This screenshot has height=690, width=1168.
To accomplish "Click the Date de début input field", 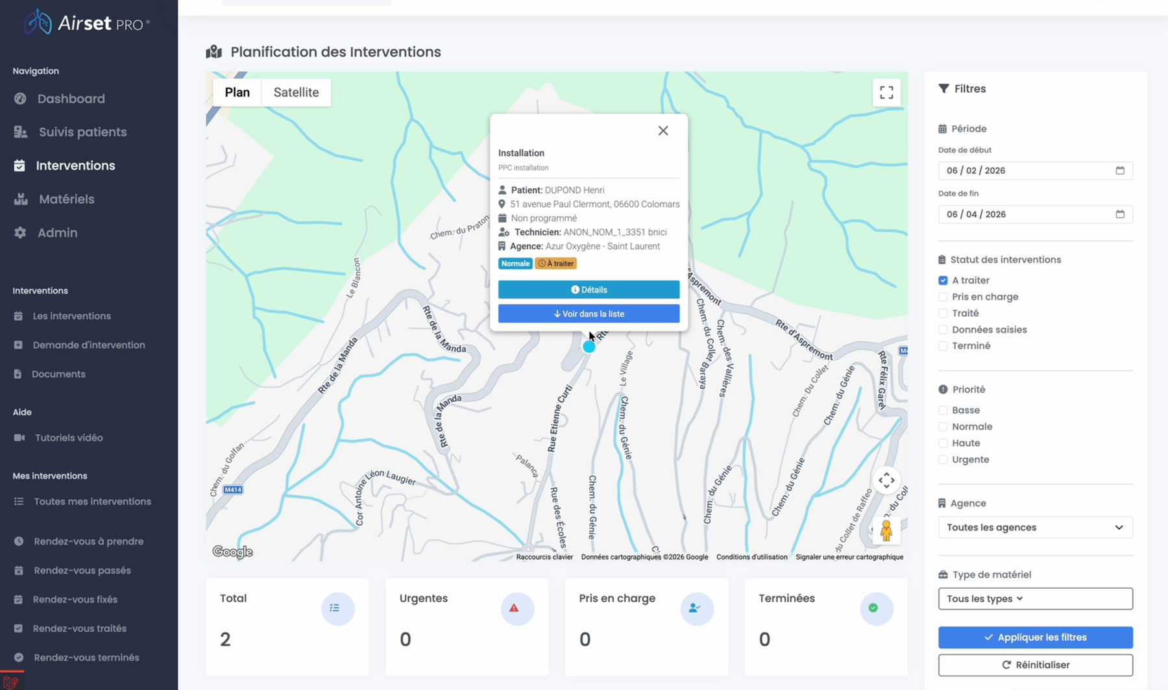I will point(1025,171).
